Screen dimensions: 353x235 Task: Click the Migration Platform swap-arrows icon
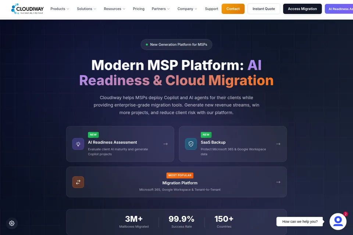(78, 182)
